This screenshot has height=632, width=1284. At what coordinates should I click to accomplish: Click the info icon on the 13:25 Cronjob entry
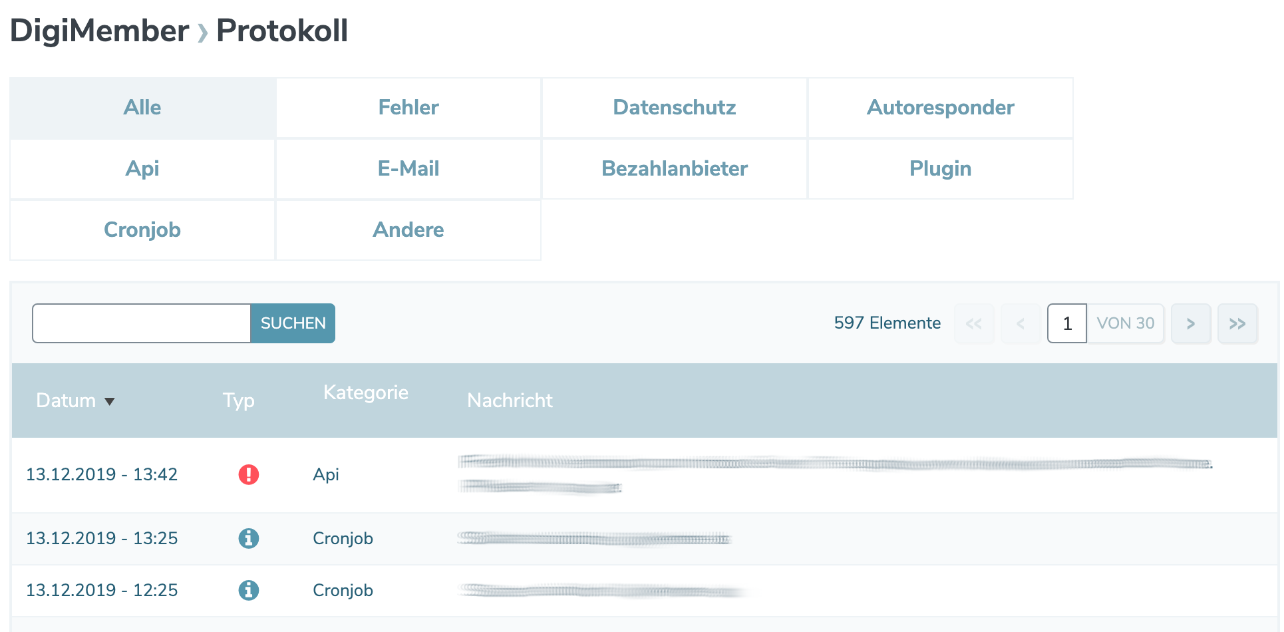pos(249,539)
